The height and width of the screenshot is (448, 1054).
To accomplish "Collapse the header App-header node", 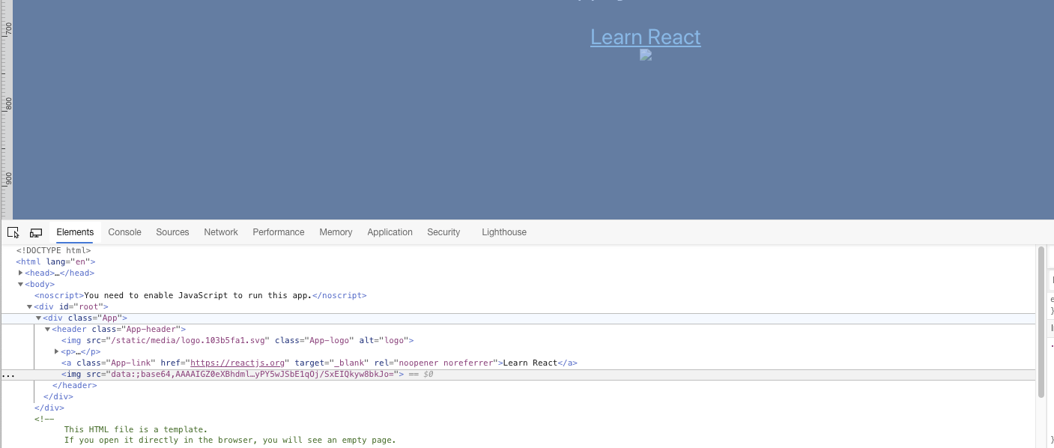I will coord(48,329).
